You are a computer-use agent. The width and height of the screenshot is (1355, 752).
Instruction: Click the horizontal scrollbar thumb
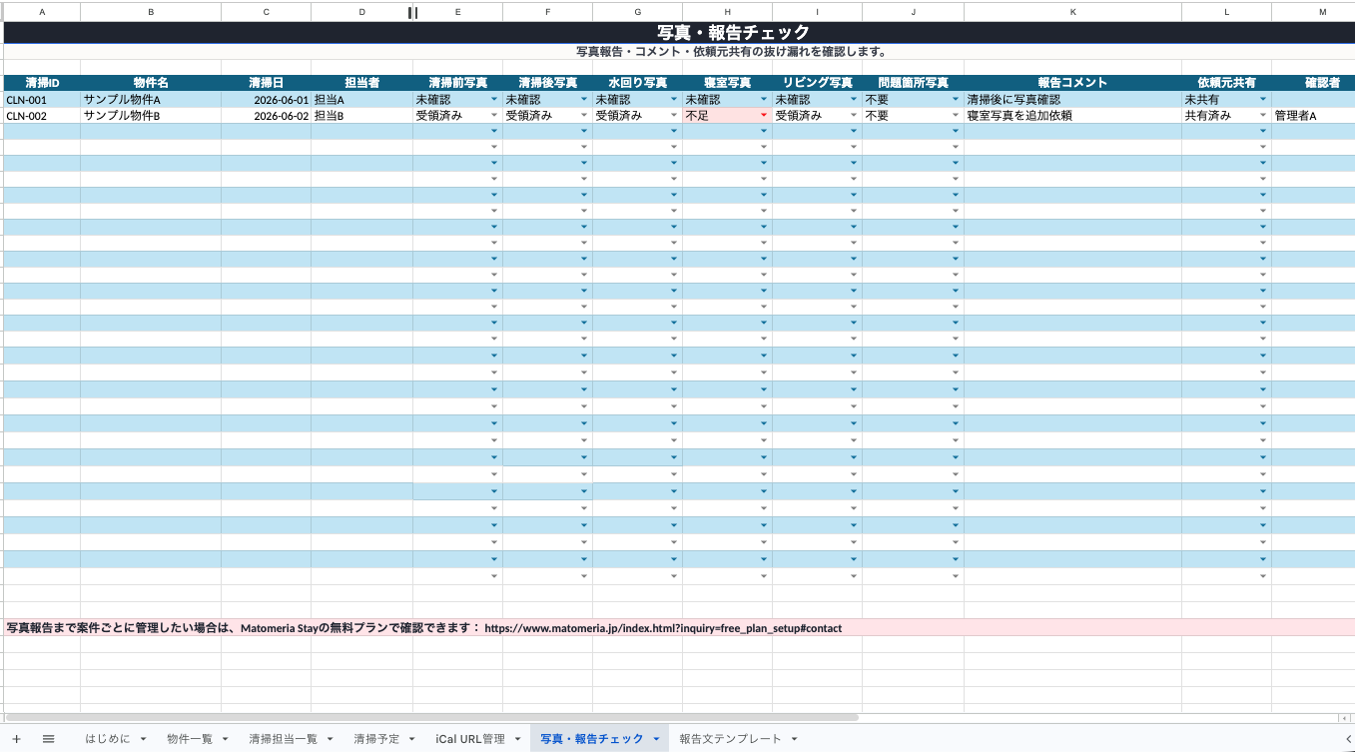431,717
